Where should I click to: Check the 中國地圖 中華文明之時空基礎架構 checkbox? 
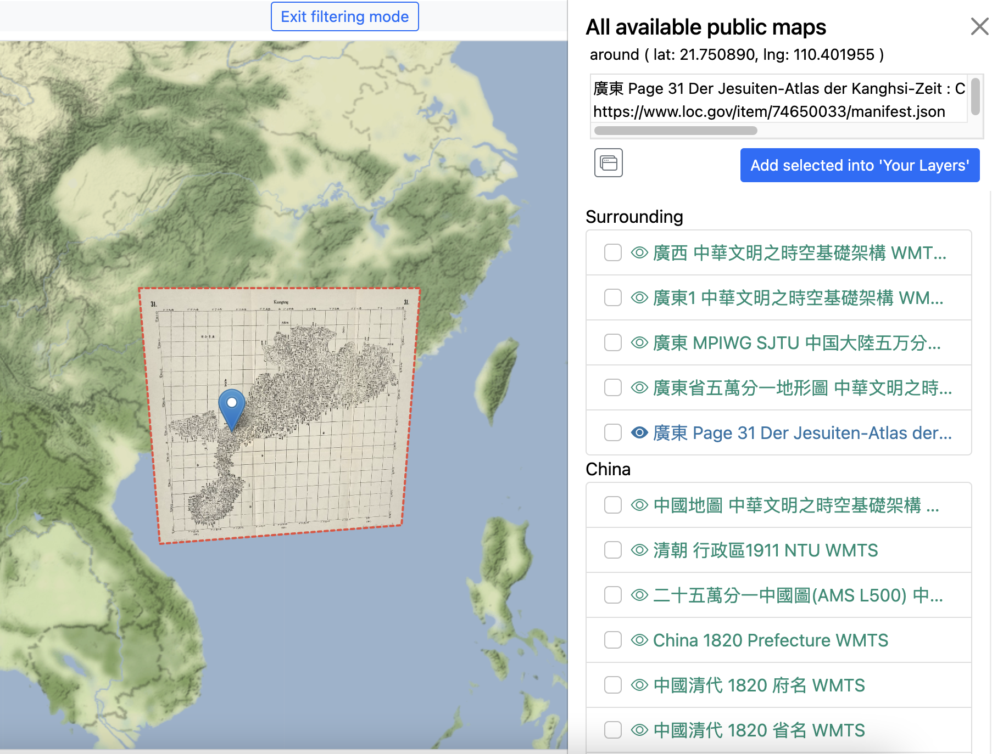point(613,505)
